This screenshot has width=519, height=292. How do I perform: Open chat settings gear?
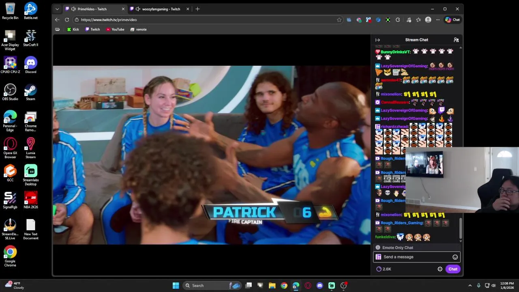pos(440,269)
